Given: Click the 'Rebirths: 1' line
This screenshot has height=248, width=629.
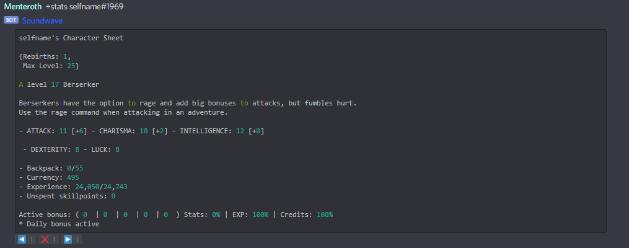Looking at the screenshot, I should click(45, 56).
